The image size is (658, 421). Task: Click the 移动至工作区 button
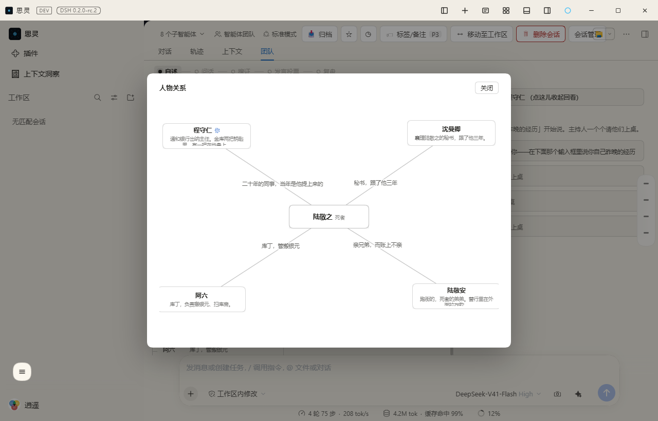pyautogui.click(x=482, y=34)
